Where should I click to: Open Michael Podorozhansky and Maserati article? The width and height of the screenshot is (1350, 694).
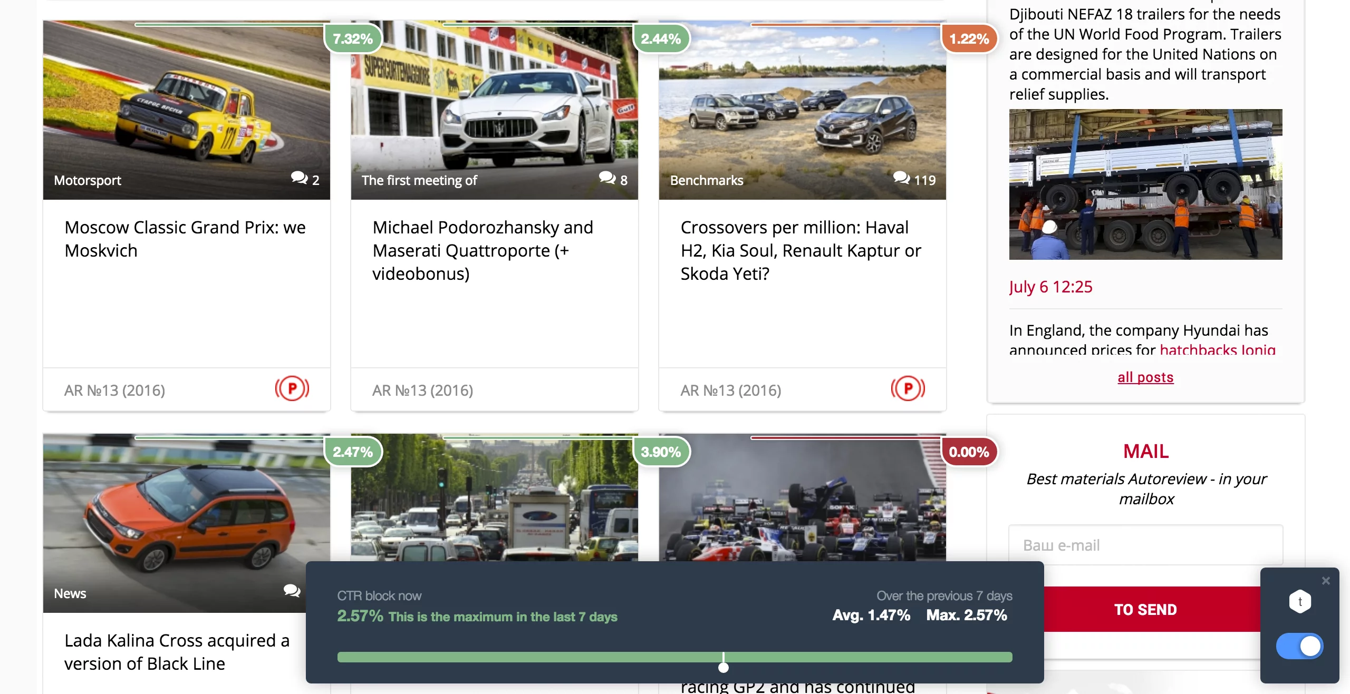click(483, 250)
